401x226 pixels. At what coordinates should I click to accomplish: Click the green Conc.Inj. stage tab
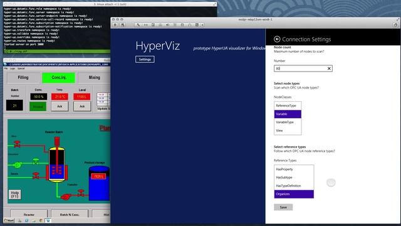pos(58,78)
